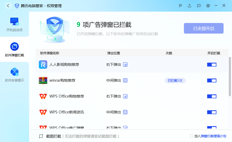Toggle blocking for winrar购物推荐
Screen dimensions: 232x142
(x=212, y=80)
